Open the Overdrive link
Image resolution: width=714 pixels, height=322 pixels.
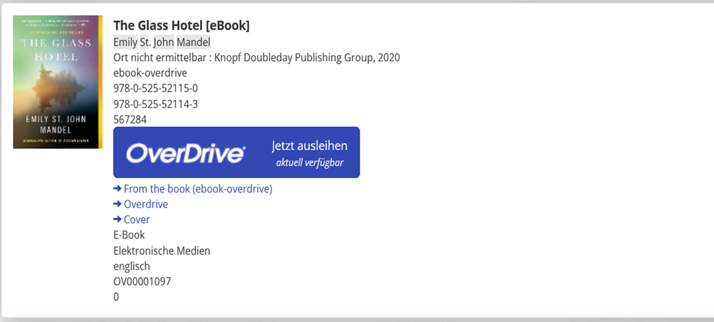point(146,205)
